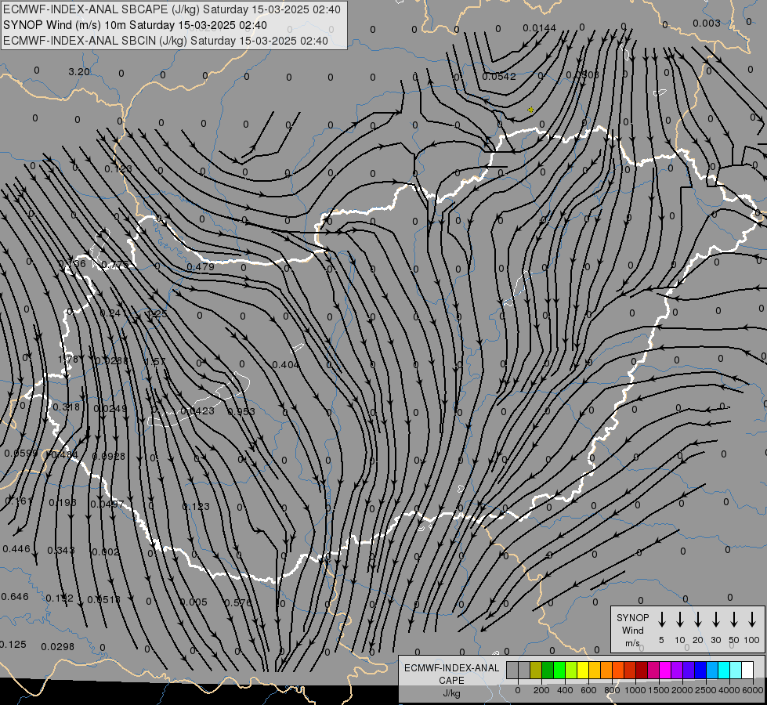Click the 1.57 grid value
The height and width of the screenshot is (705, 767).
pyautogui.click(x=156, y=362)
